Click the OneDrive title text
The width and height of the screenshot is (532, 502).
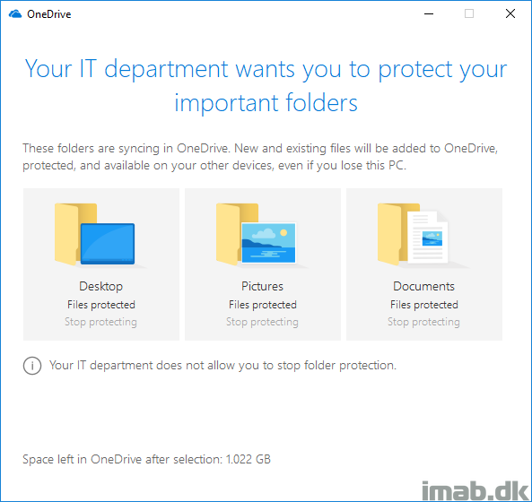(x=49, y=14)
